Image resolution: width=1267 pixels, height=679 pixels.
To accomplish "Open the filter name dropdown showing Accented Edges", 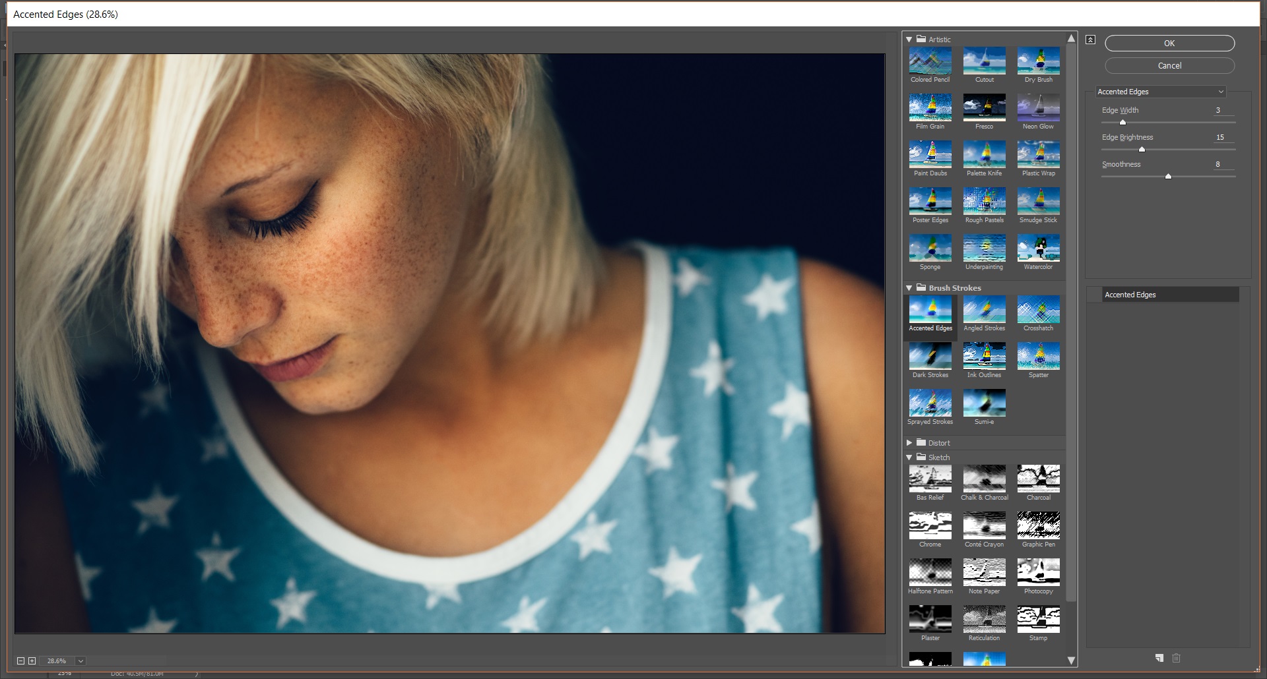I will point(1161,92).
